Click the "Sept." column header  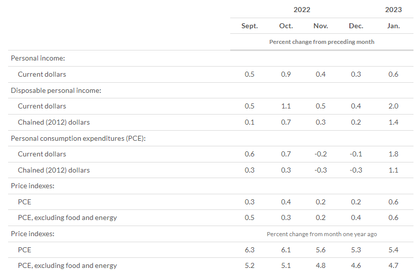pos(249,26)
